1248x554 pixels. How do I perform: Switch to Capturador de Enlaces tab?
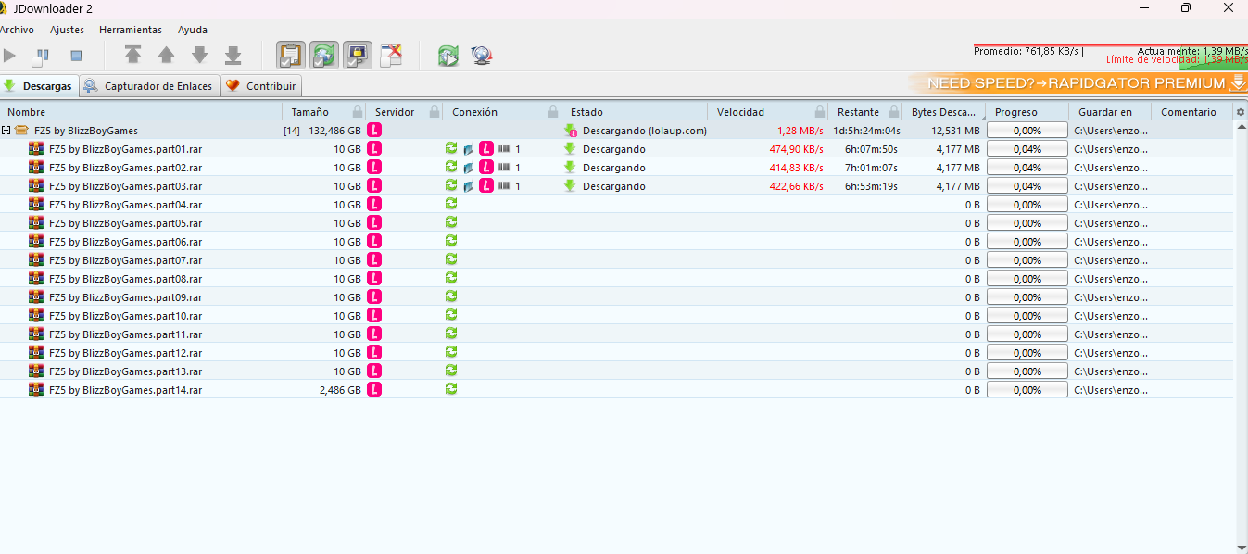click(149, 86)
